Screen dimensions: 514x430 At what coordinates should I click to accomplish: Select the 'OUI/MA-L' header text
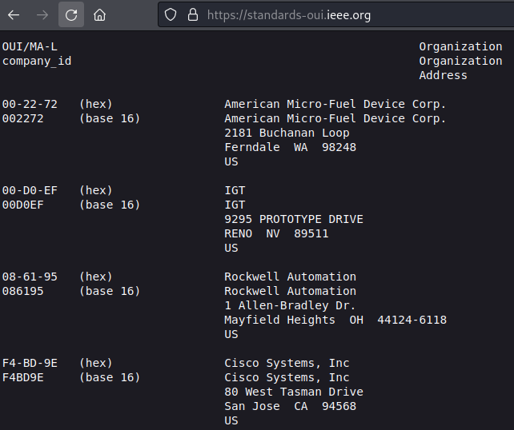coord(30,47)
